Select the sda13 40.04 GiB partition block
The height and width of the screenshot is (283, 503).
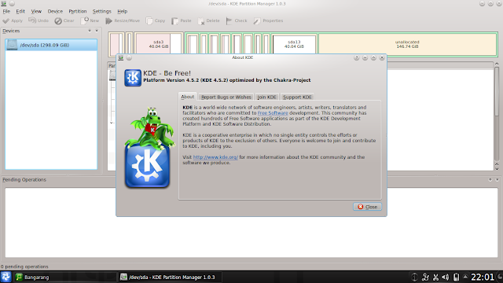tap(294, 44)
